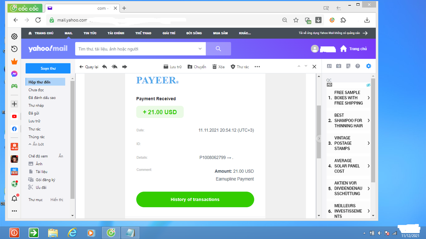Close the opened email with X
This screenshot has width=426, height=239.
[x=314, y=67]
